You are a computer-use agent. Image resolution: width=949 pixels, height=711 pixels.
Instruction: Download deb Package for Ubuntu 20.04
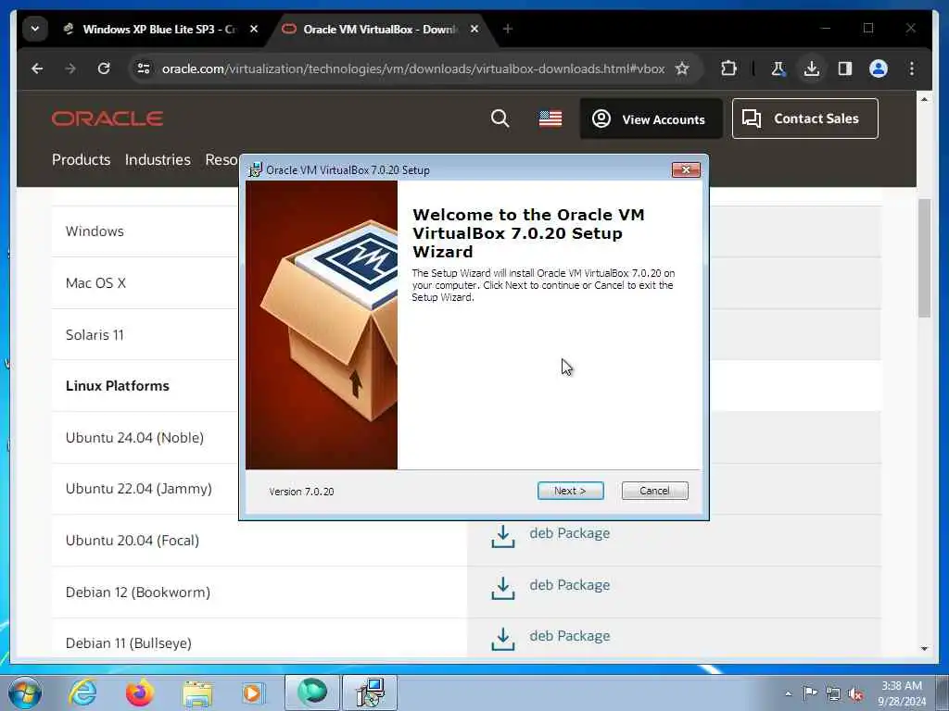click(570, 533)
